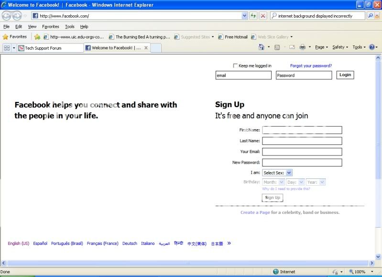This screenshot has width=382, height=277.
Task: Click the browser Back arrow button
Action: pyautogui.click(x=7, y=16)
